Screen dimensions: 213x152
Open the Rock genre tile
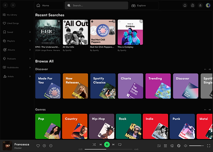pos(129,126)
